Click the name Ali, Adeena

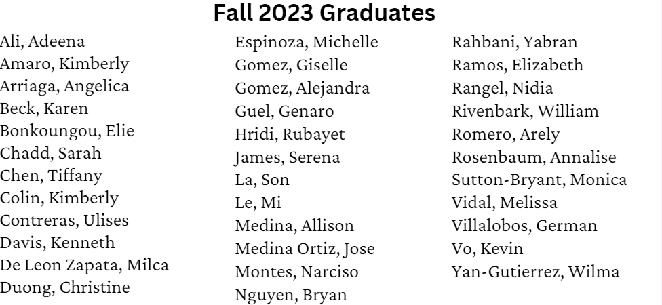tap(43, 41)
